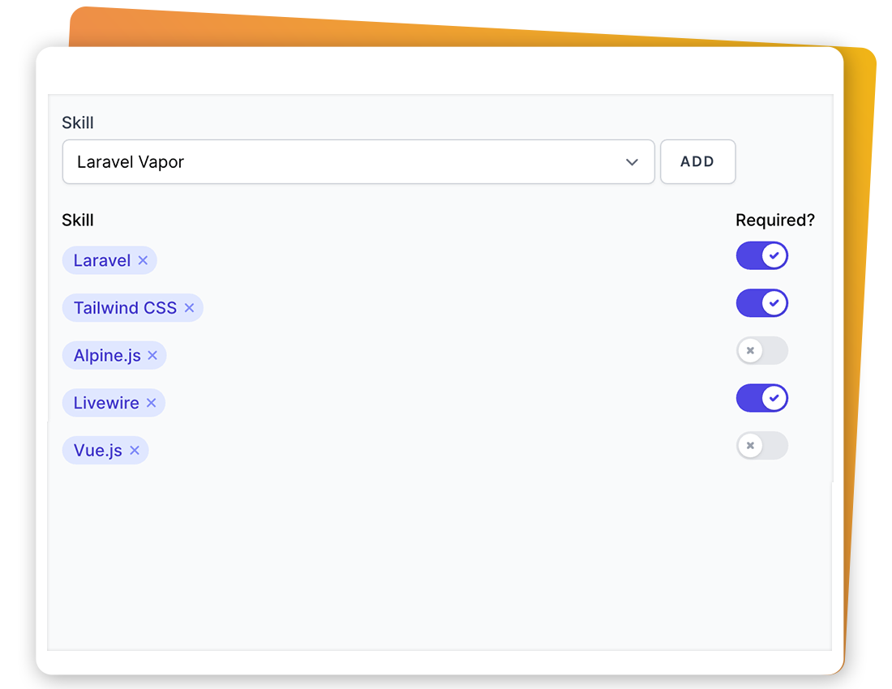Click the Required? column header
The image size is (892, 689).
click(x=774, y=220)
